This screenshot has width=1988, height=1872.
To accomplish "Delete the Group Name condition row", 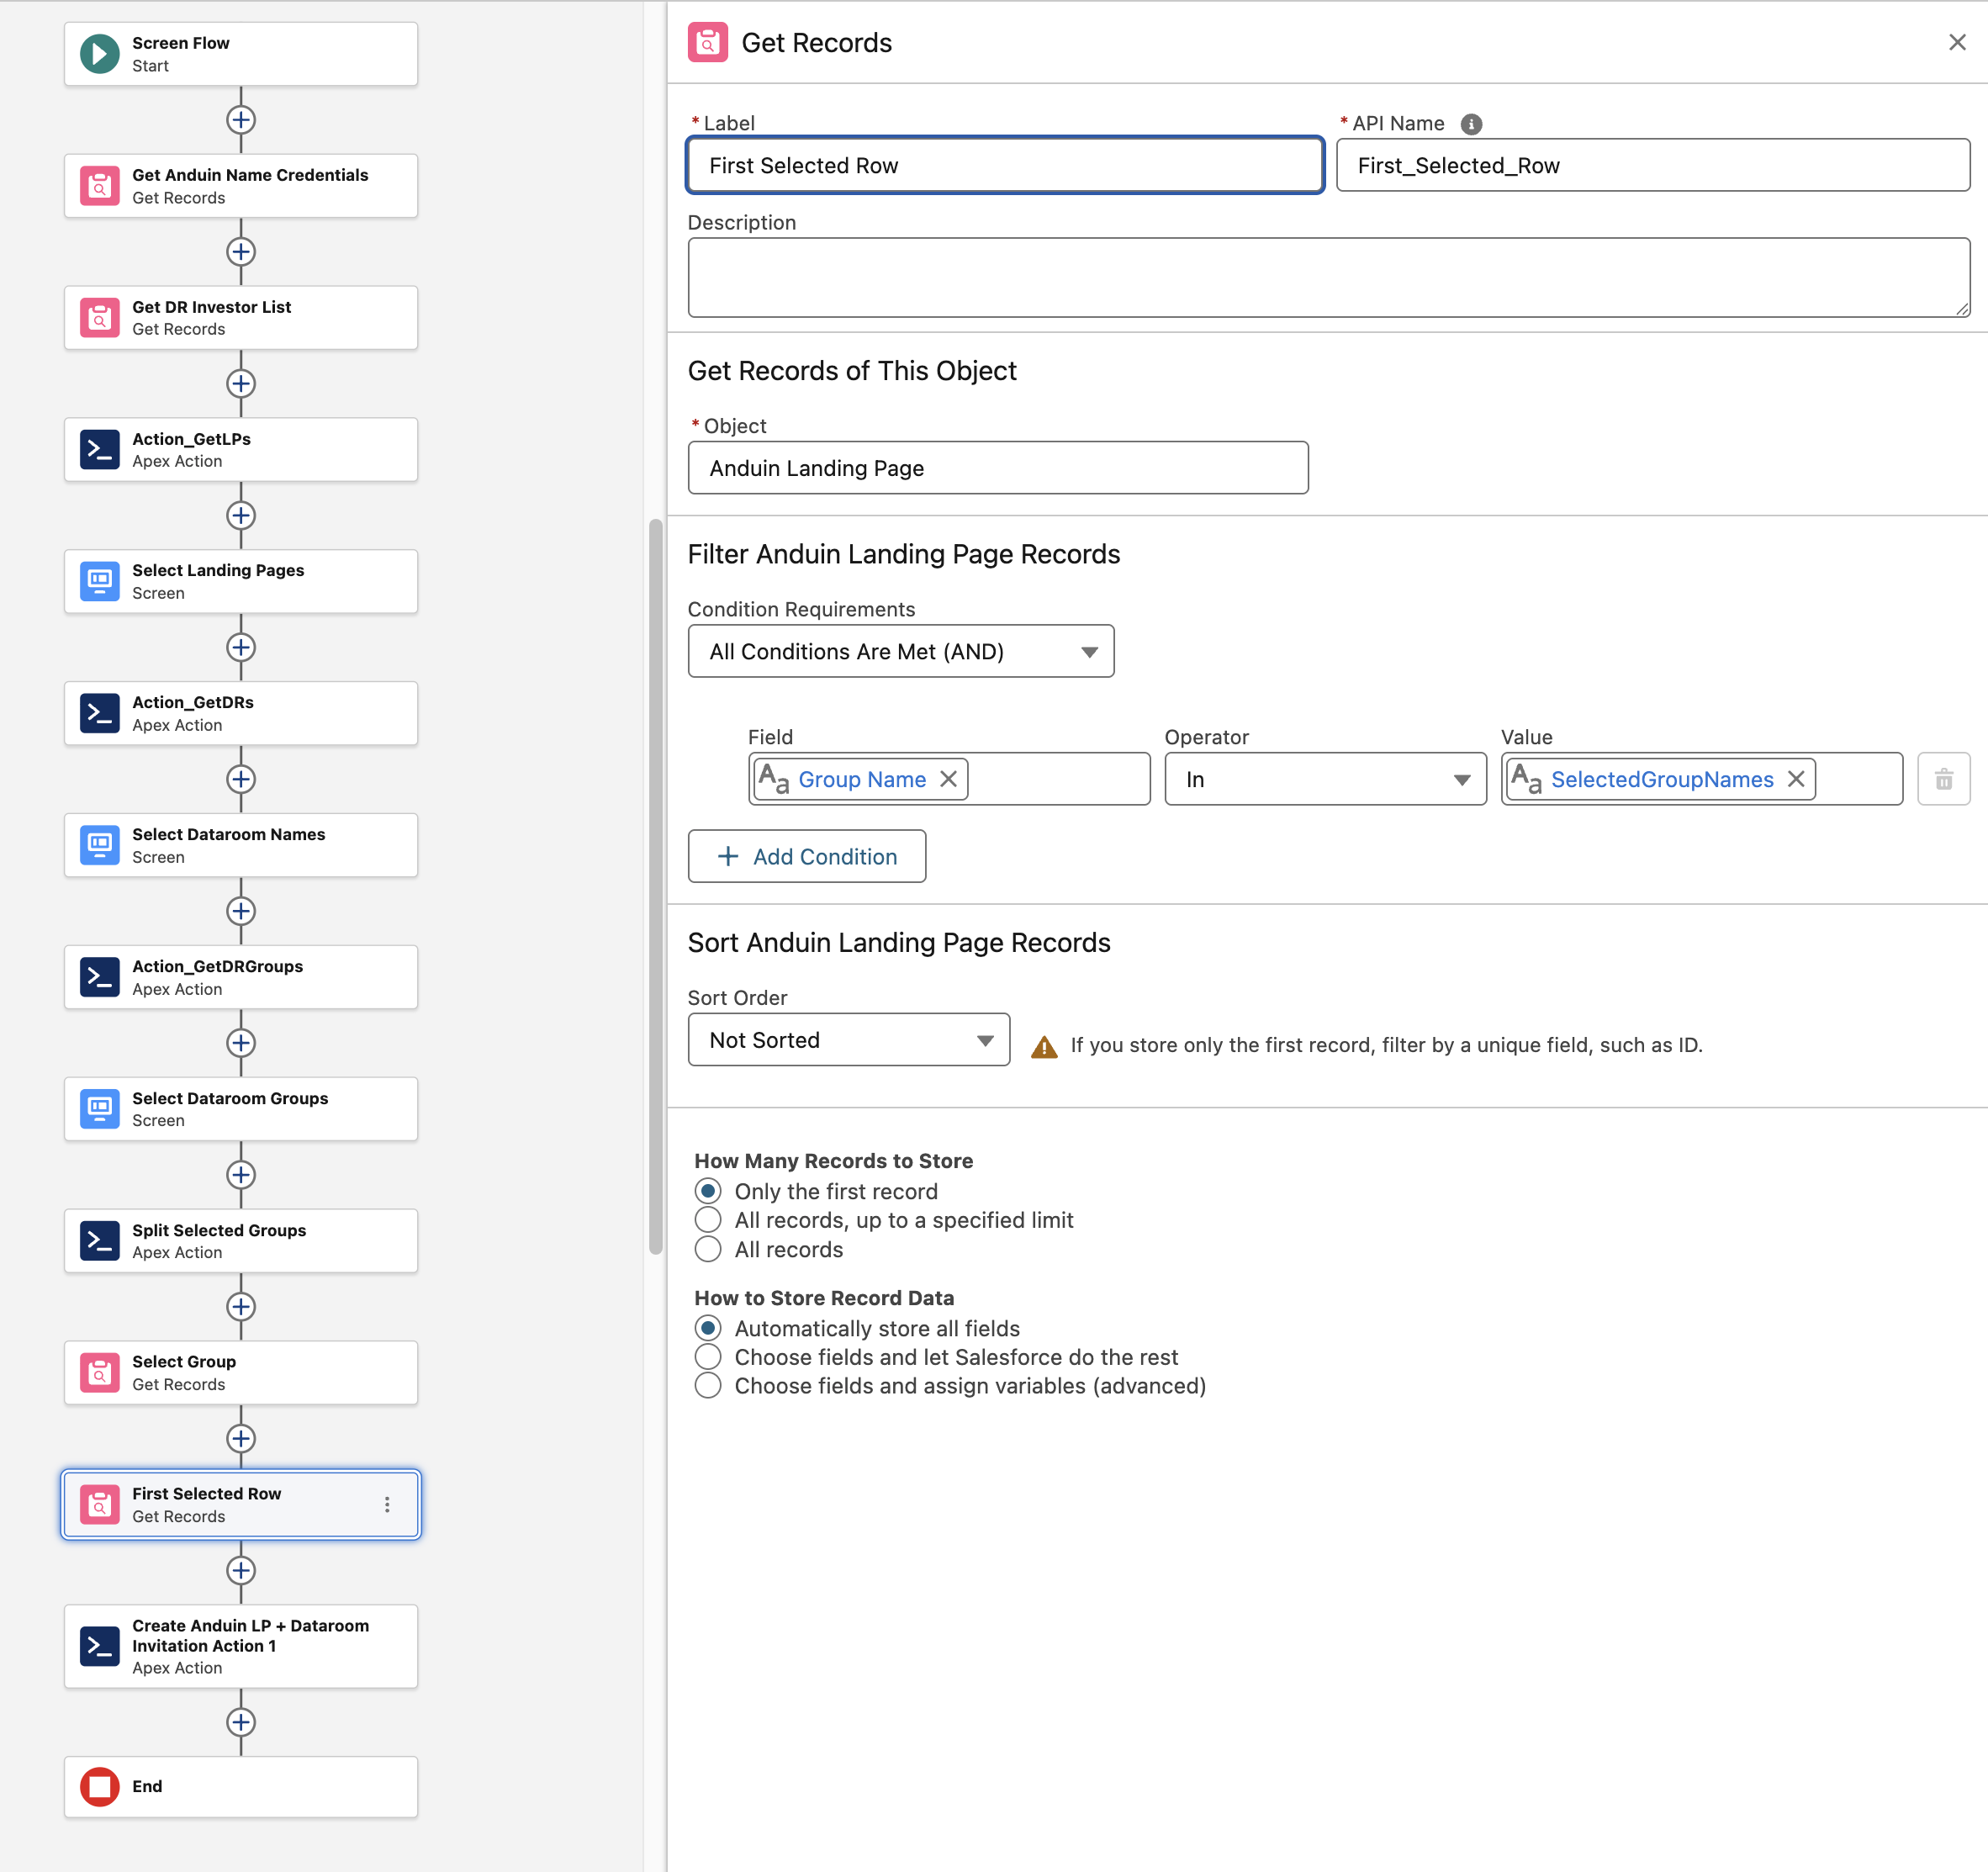I will coord(1943,779).
